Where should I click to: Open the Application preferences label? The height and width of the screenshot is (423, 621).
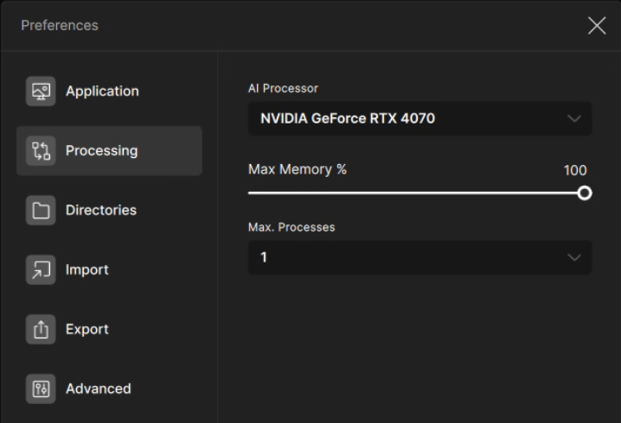(x=102, y=92)
